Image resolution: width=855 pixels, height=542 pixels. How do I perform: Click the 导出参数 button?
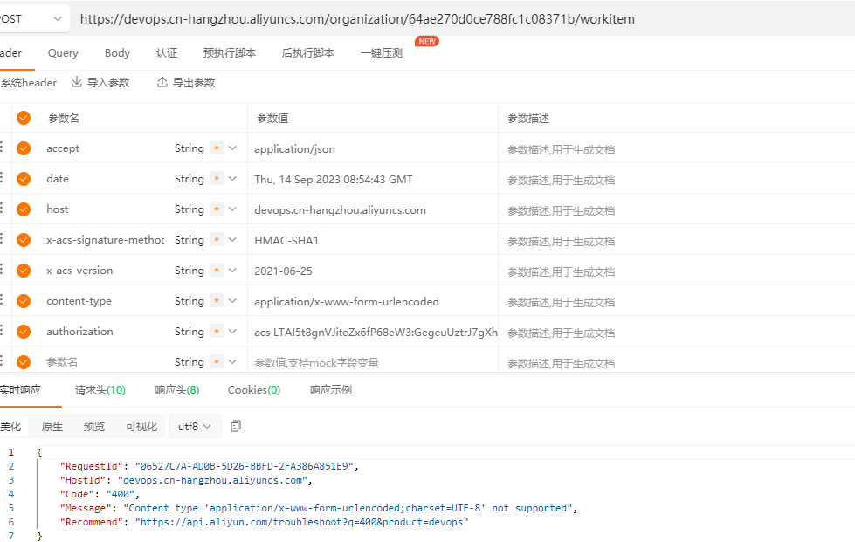pyautogui.click(x=186, y=82)
